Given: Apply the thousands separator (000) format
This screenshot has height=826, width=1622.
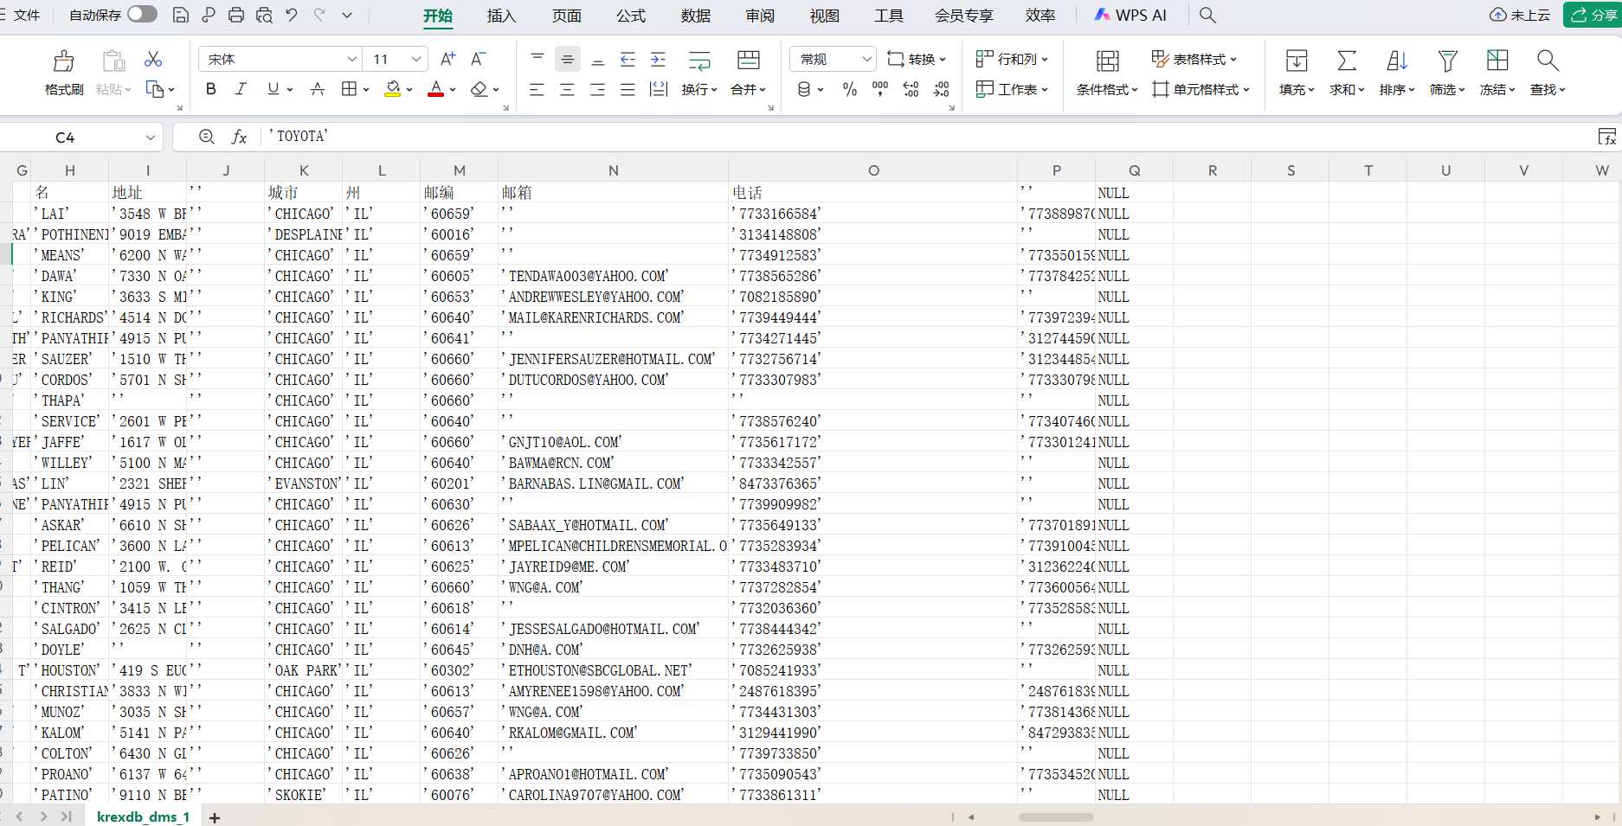Looking at the screenshot, I should [x=880, y=89].
